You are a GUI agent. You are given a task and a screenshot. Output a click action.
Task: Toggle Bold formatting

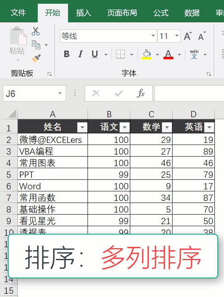(x=66, y=54)
